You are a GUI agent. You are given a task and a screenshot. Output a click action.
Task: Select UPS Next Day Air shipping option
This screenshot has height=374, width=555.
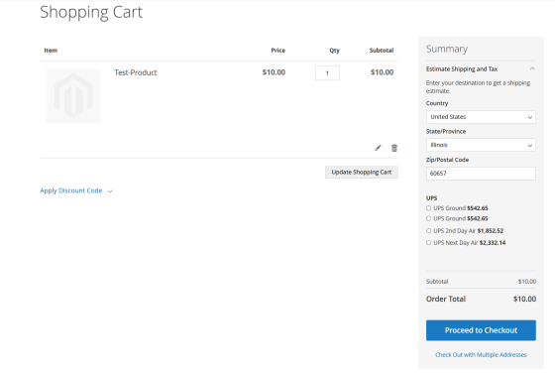click(428, 243)
